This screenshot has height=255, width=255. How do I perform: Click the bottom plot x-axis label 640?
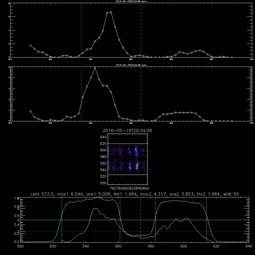(x=249, y=246)
